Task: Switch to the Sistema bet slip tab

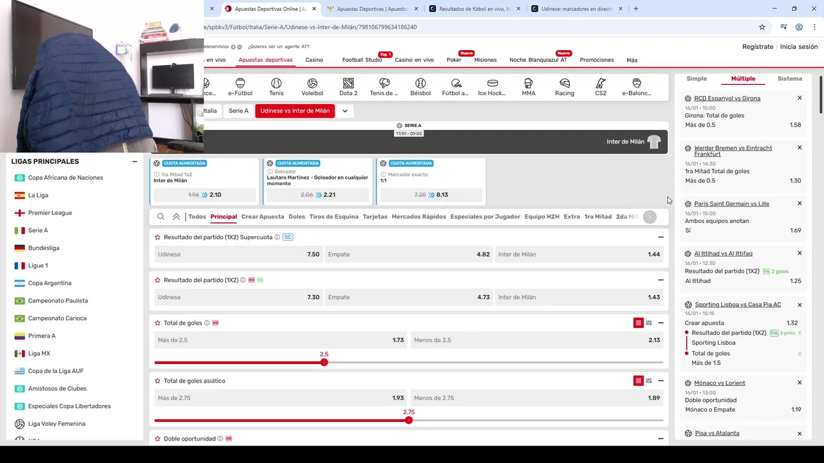Action: [790, 78]
